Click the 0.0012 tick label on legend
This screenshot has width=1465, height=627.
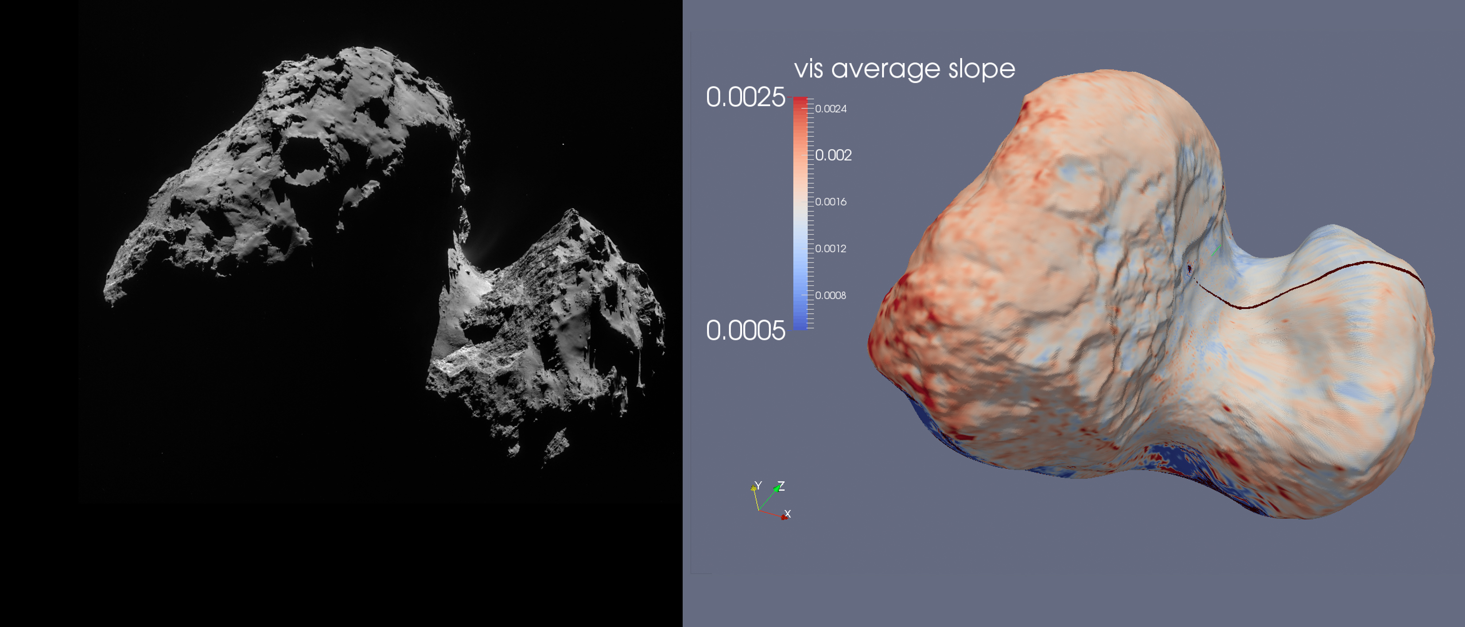click(830, 249)
